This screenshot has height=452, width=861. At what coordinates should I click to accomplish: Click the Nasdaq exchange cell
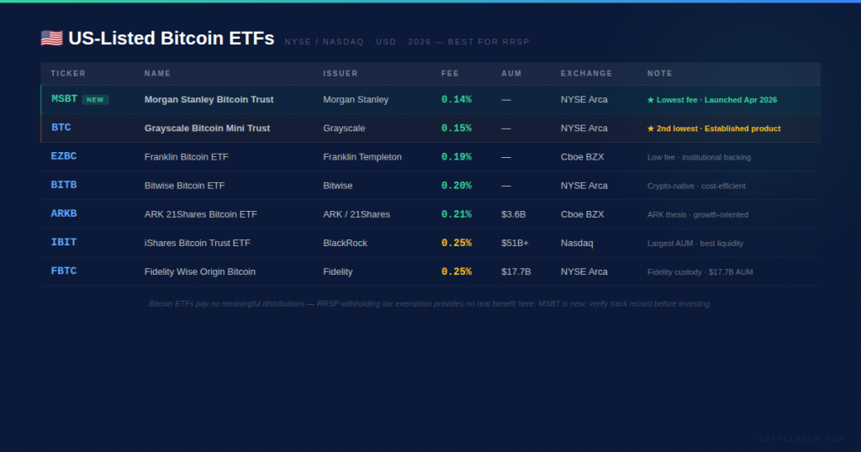577,243
